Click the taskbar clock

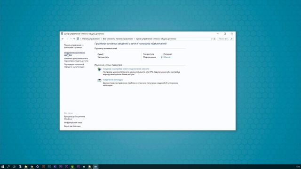pos(298,167)
